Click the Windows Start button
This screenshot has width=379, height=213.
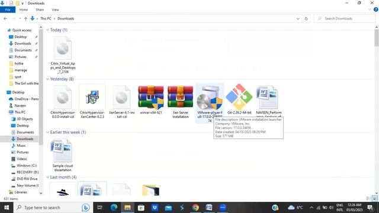click(7, 208)
